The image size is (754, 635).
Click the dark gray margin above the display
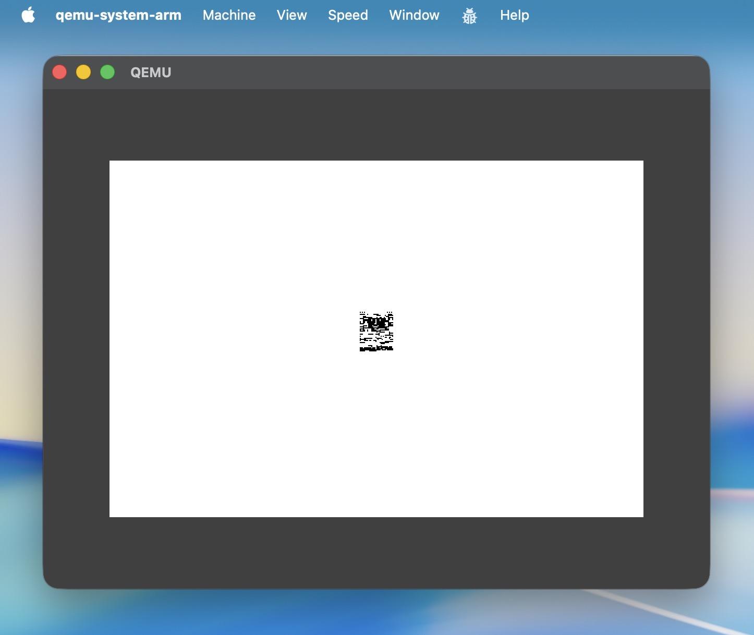pos(376,125)
